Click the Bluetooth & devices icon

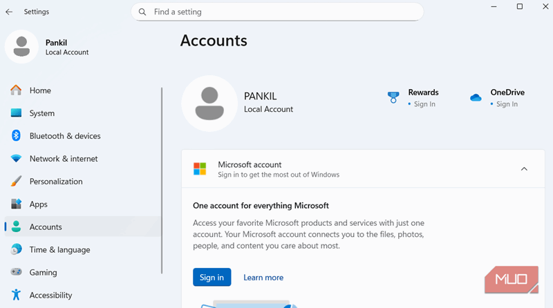point(17,136)
